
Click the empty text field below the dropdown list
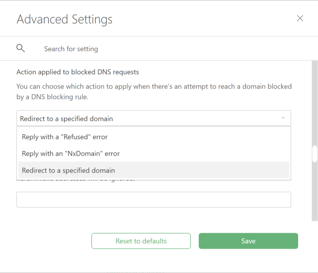(x=154, y=200)
